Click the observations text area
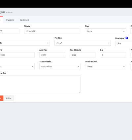 (40, 84)
